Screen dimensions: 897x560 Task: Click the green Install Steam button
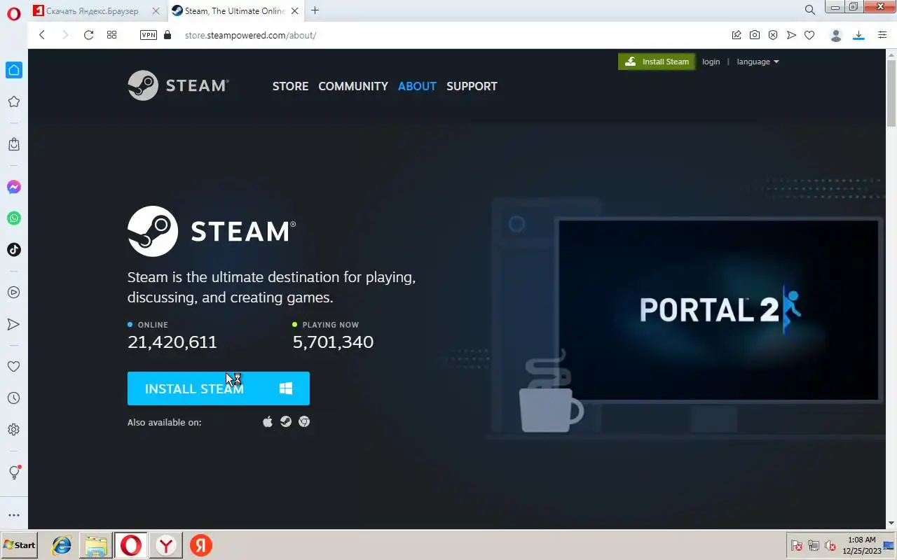pos(657,62)
